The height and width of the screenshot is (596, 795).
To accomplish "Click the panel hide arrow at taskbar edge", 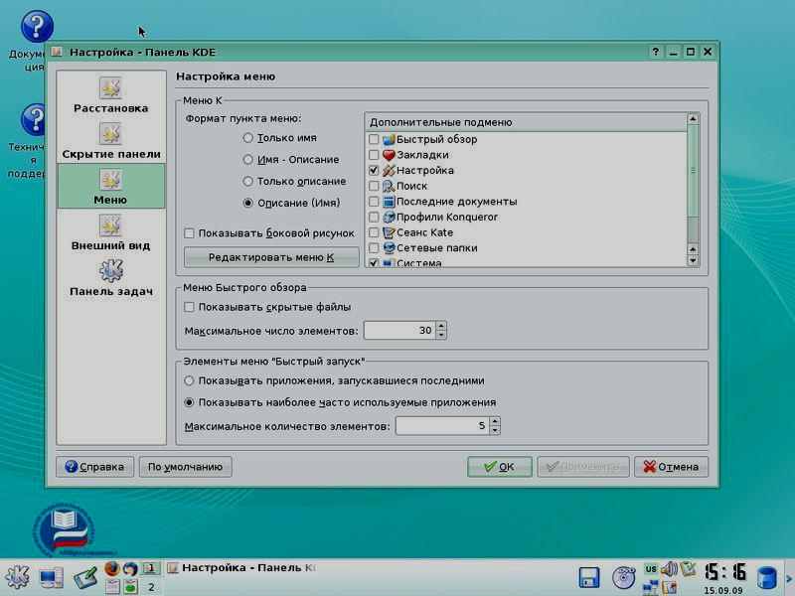I will coord(789,578).
